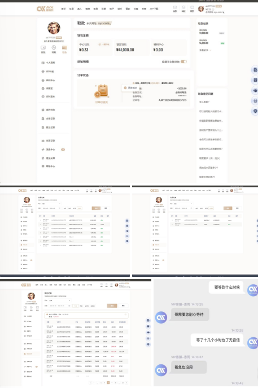The image size is (258, 388).
Task: Open the type dropdown in the betting records screenshot
Action: 60,301
